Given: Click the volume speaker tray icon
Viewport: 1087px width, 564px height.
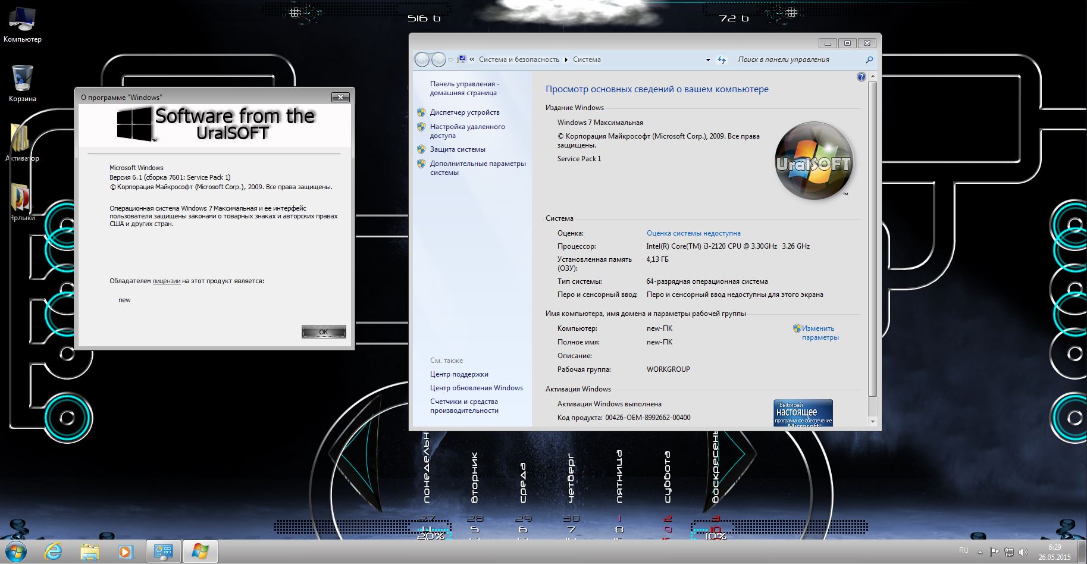Looking at the screenshot, I should pyautogui.click(x=1023, y=552).
